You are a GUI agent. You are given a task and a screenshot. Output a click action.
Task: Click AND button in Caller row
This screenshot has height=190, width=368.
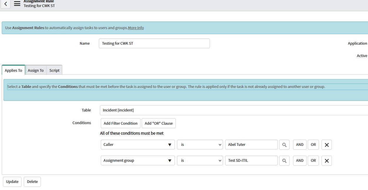[300, 145]
